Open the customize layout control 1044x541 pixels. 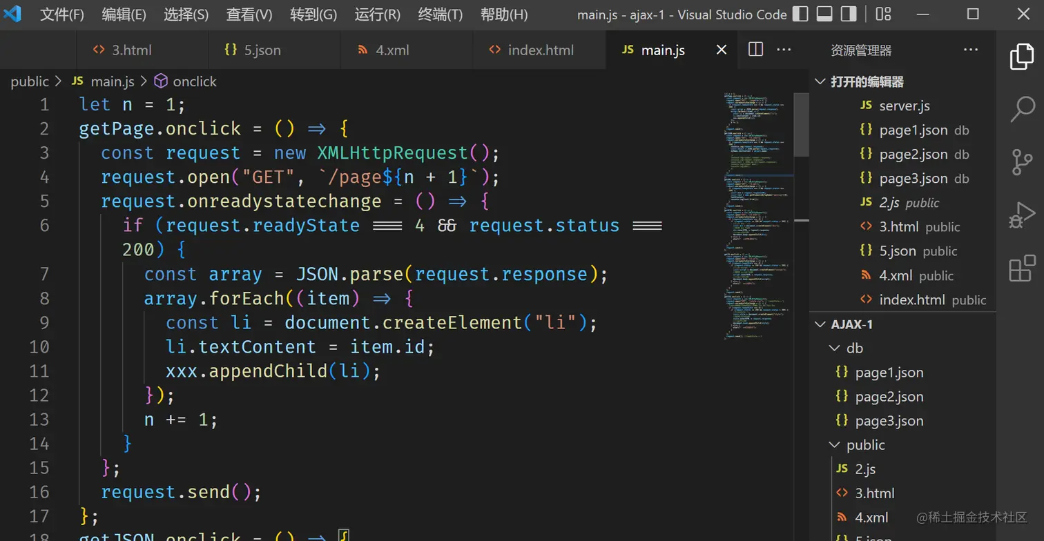[883, 14]
